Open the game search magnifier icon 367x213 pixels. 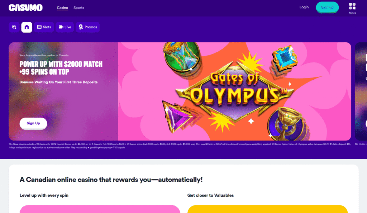pos(14,27)
